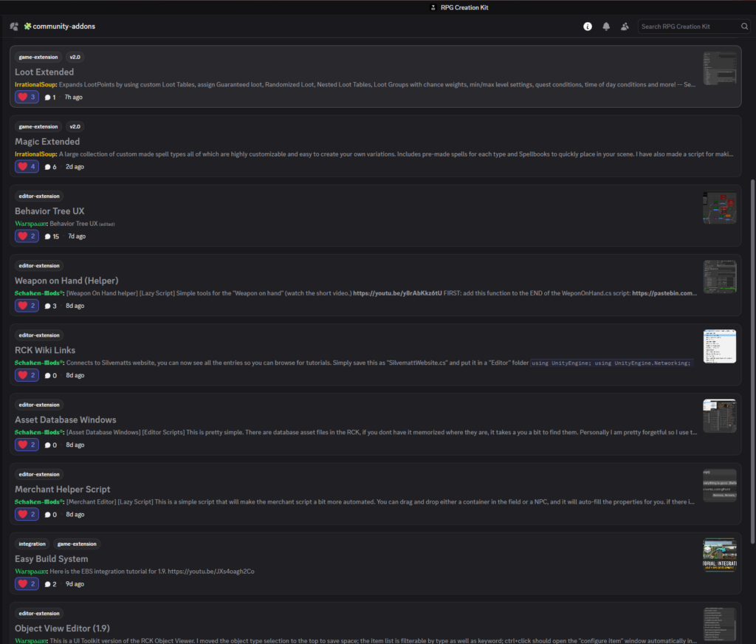This screenshot has width=756, height=644.
Task: Click the info icon in the header
Action: (588, 27)
